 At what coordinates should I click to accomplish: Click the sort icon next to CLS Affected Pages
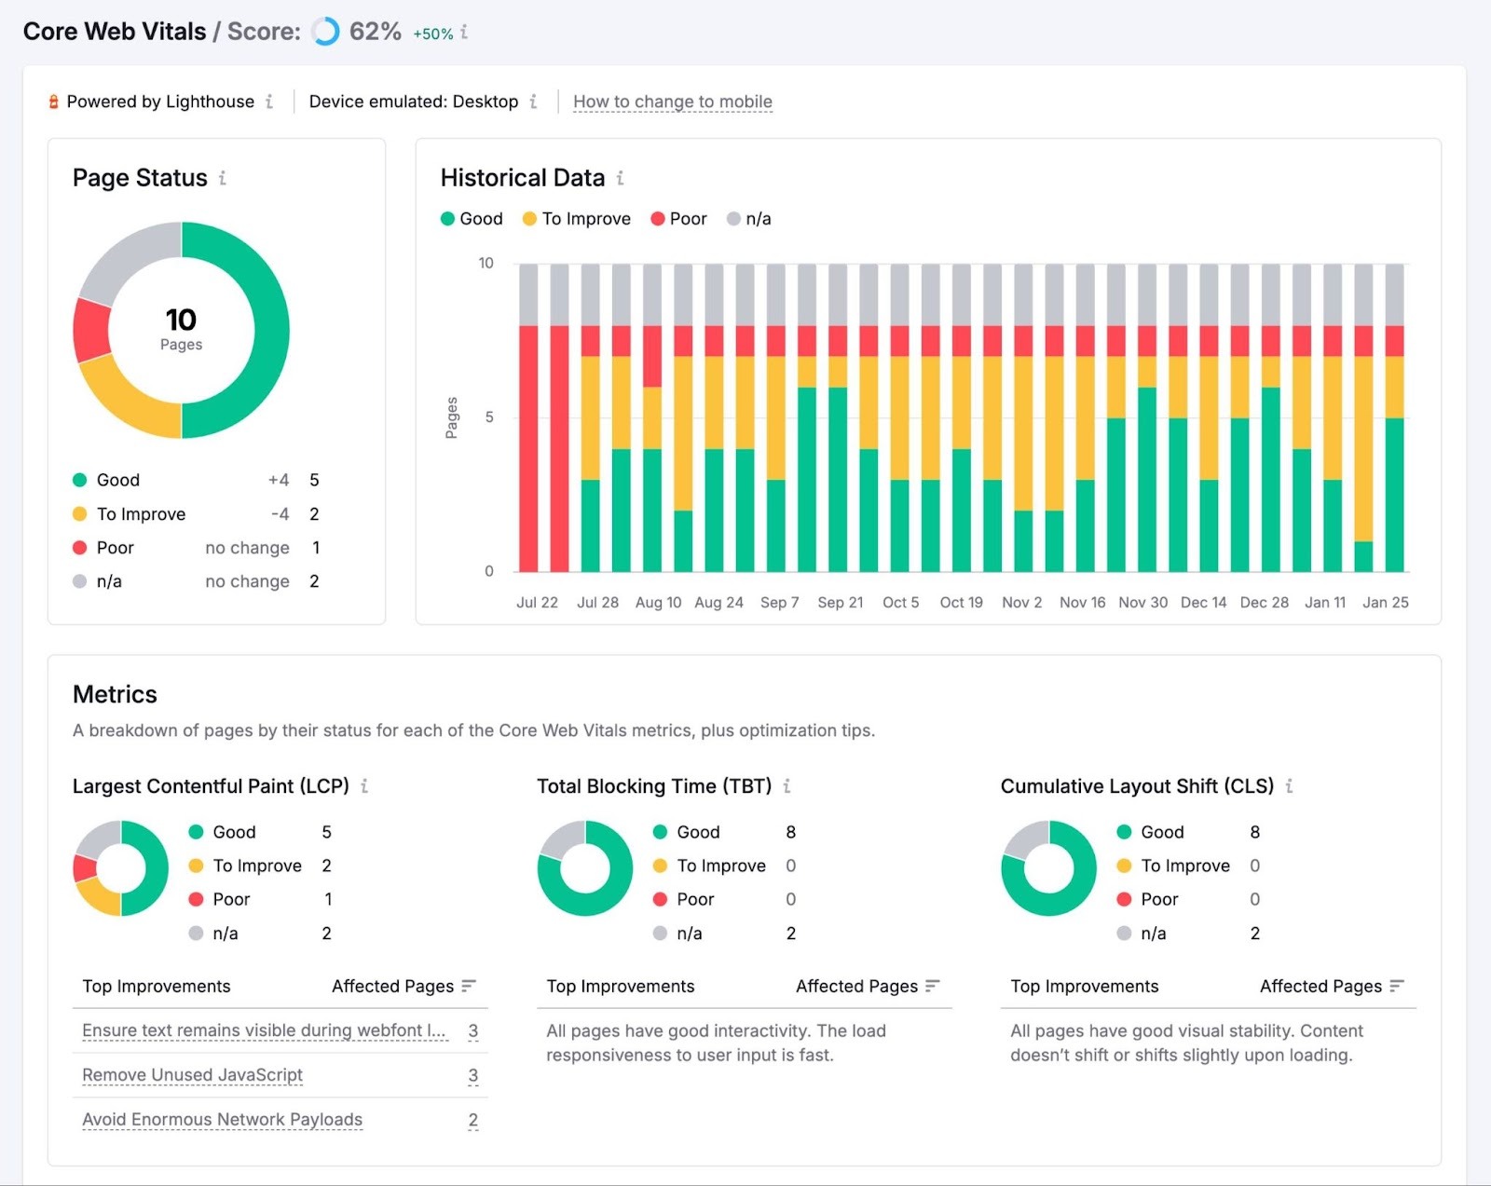pos(1395,986)
